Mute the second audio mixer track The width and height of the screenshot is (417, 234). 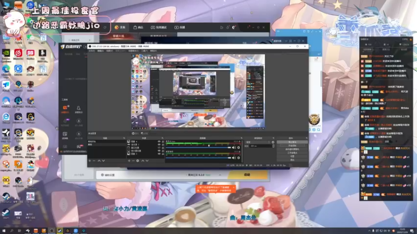click(x=234, y=158)
